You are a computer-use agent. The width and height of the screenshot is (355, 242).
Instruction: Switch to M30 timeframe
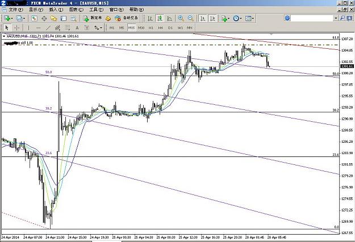[141, 28]
